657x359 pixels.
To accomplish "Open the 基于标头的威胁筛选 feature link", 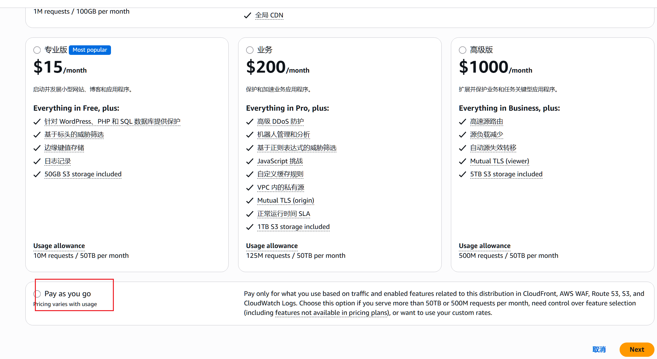I will click(x=74, y=134).
